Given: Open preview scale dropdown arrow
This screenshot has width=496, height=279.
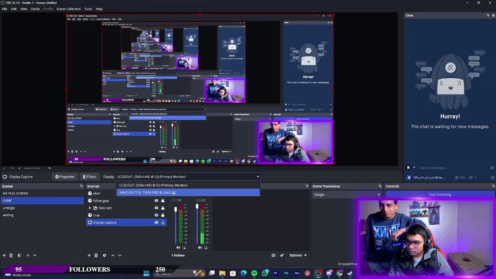Looking at the screenshot, I should coord(49,168).
